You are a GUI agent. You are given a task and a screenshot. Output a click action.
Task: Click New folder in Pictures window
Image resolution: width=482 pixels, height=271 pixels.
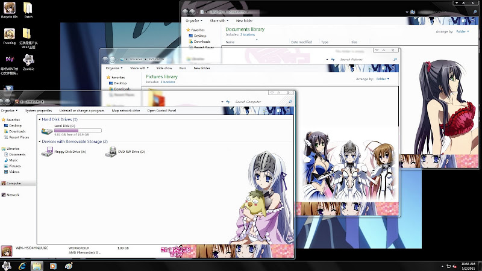[x=202, y=68]
